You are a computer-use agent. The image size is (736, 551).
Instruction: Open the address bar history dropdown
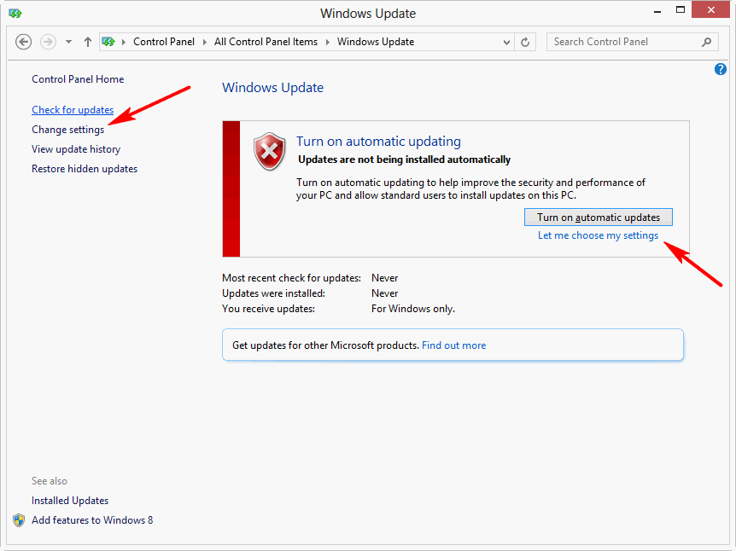pyautogui.click(x=506, y=42)
